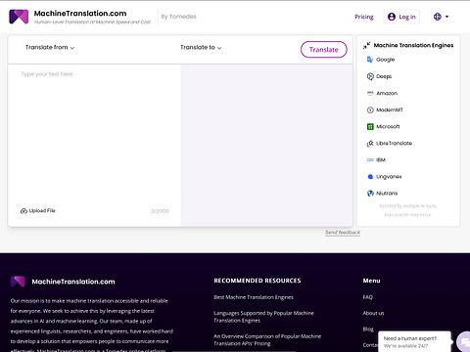The height and width of the screenshot is (352, 470).
Task: Click the Lingvanex engine icon
Action: coord(370,177)
